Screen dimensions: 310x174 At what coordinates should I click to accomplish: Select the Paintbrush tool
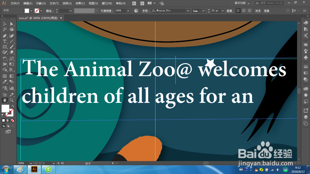coord(12,47)
